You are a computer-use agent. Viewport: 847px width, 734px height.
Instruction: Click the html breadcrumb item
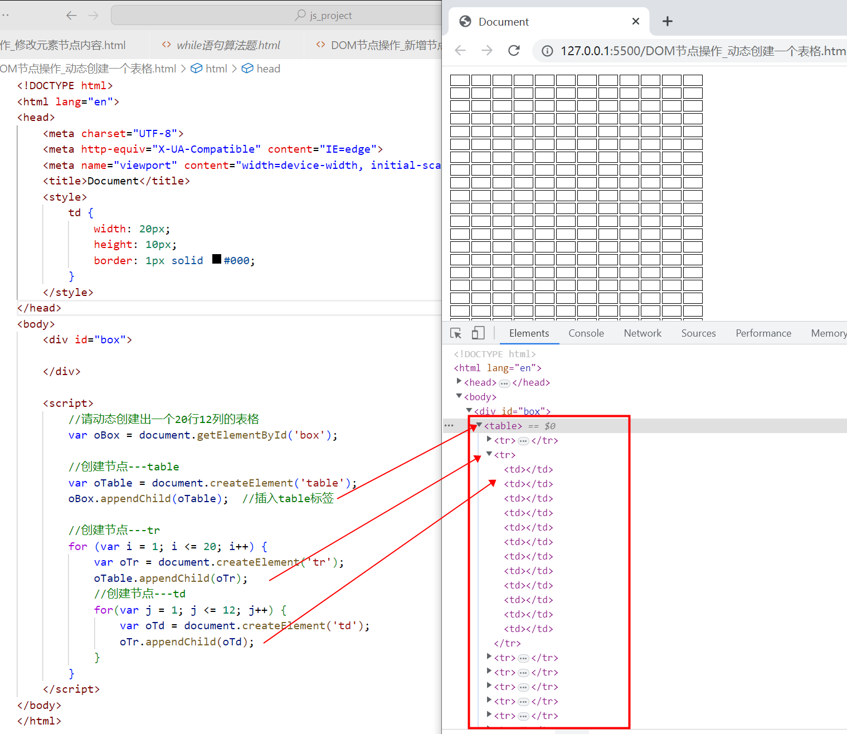coord(210,69)
